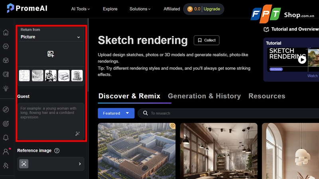Viewport: 319px width, 179px height.
Task: Select the character sketch sample thumbnail
Action: 51,76
